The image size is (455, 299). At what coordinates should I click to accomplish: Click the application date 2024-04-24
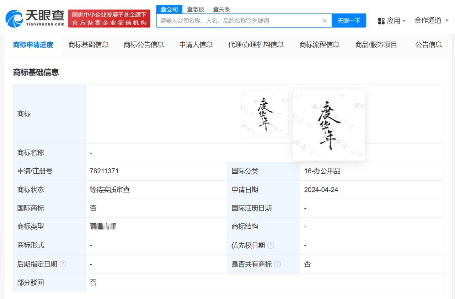tap(321, 190)
